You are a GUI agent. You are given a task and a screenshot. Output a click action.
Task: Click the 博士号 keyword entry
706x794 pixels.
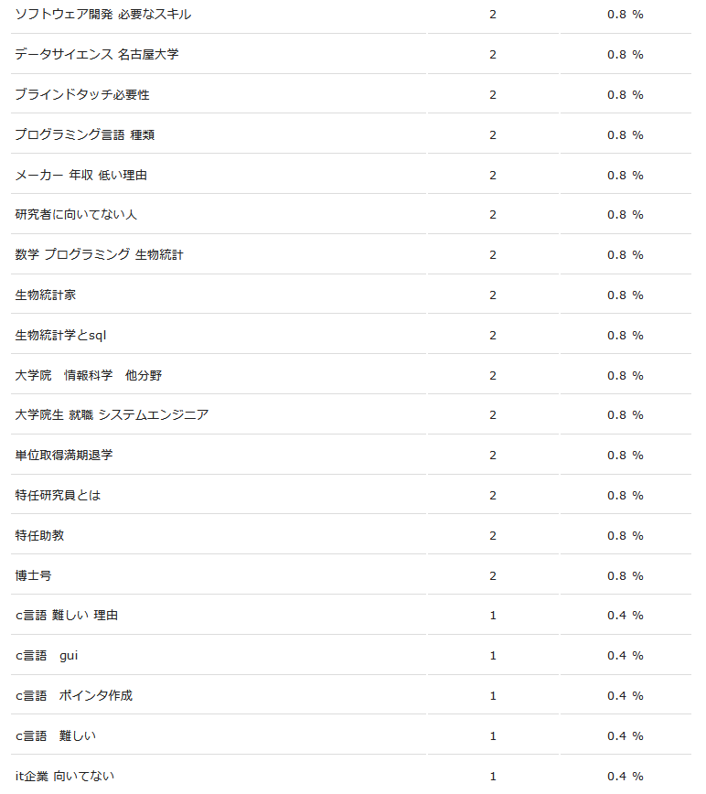(x=34, y=575)
